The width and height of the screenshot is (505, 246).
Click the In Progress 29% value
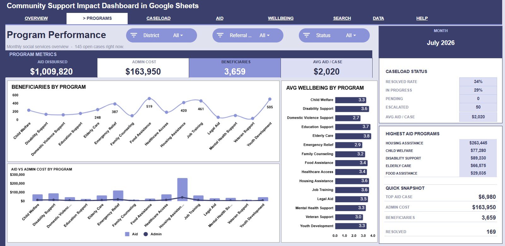(478, 90)
